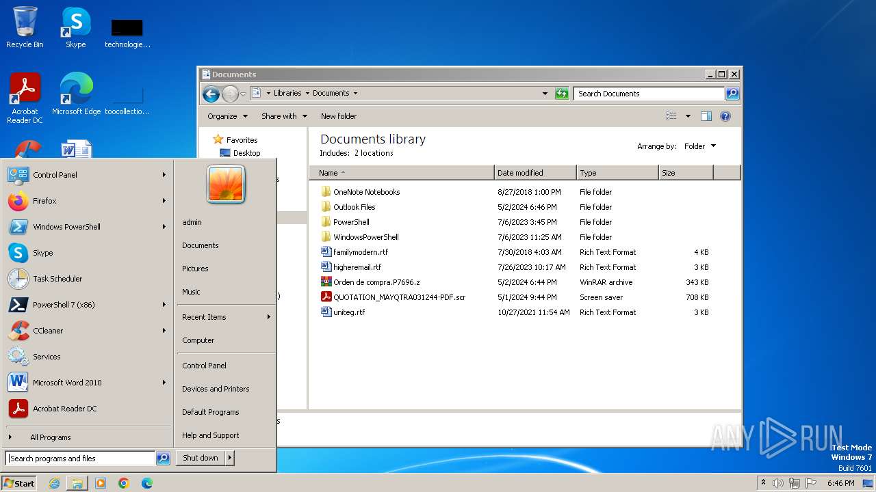Click New folder in toolbar

pyautogui.click(x=339, y=116)
